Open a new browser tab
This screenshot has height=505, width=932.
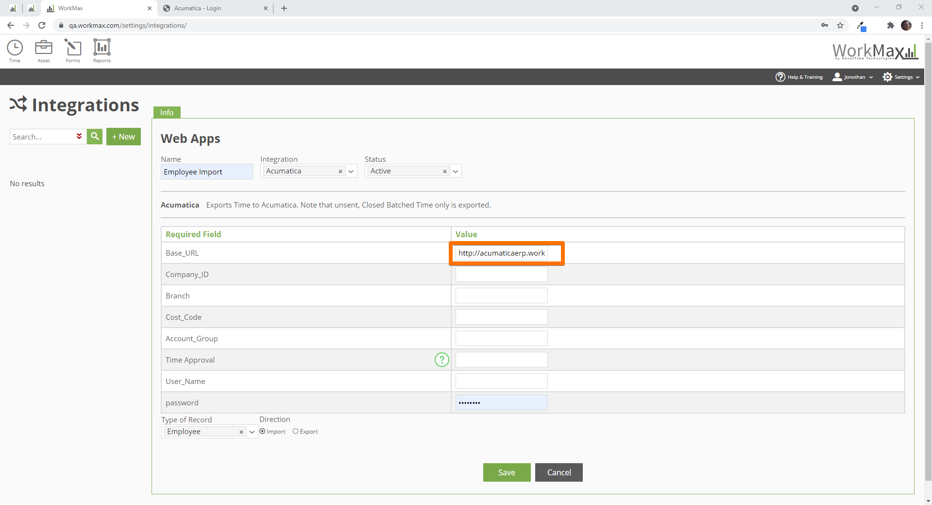pos(284,8)
